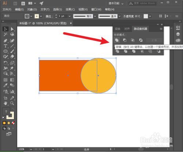
Task: Switch to the 对齐 panel tab
Action: [x=127, y=29]
